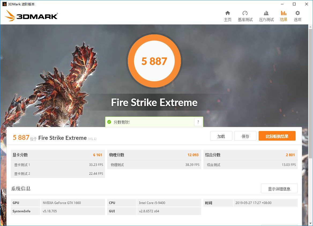Click the 显卡测试 2 row

pyautogui.click(x=58, y=174)
